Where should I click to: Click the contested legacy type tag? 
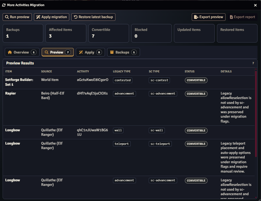[x=123, y=80]
